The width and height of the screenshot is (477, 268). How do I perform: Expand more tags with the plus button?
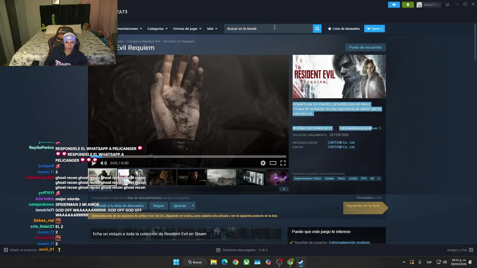coord(379,179)
